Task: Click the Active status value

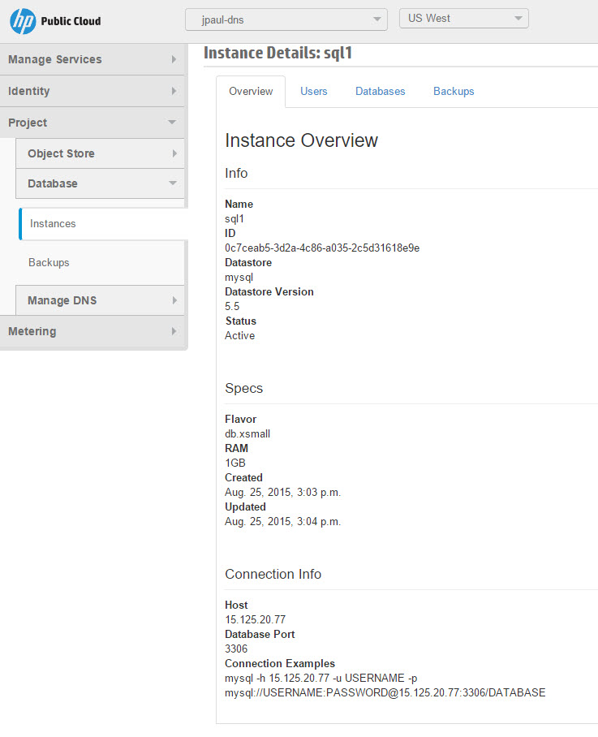Action: point(239,335)
